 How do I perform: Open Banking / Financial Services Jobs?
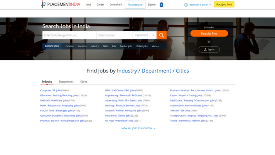[123, 105]
